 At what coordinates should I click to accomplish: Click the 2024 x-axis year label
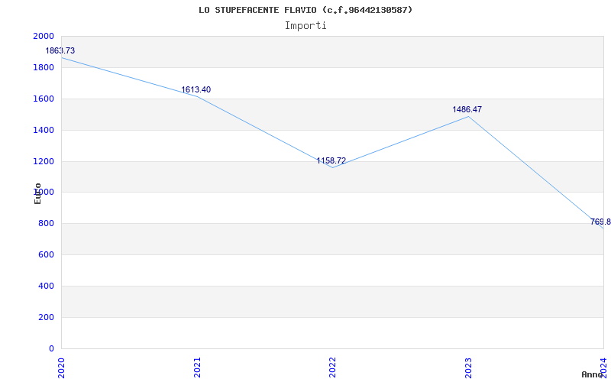pyautogui.click(x=603, y=367)
